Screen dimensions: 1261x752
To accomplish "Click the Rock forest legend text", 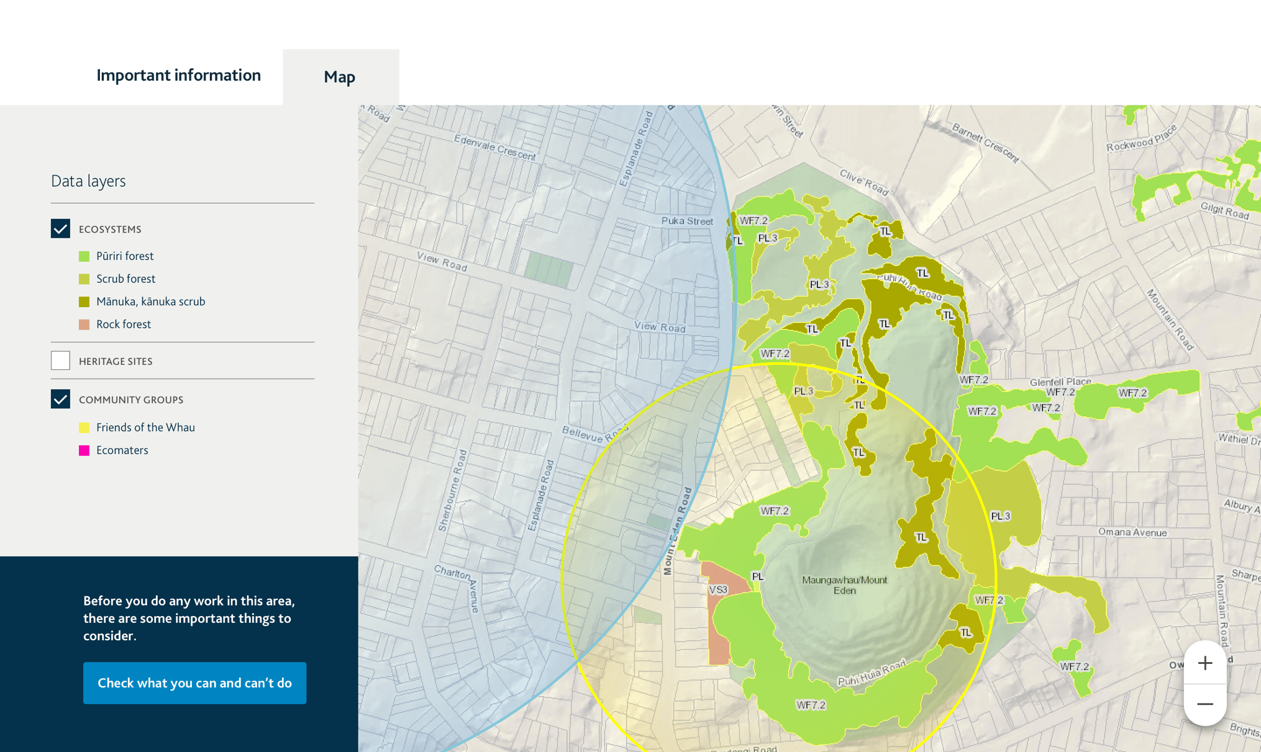I will tap(124, 325).
